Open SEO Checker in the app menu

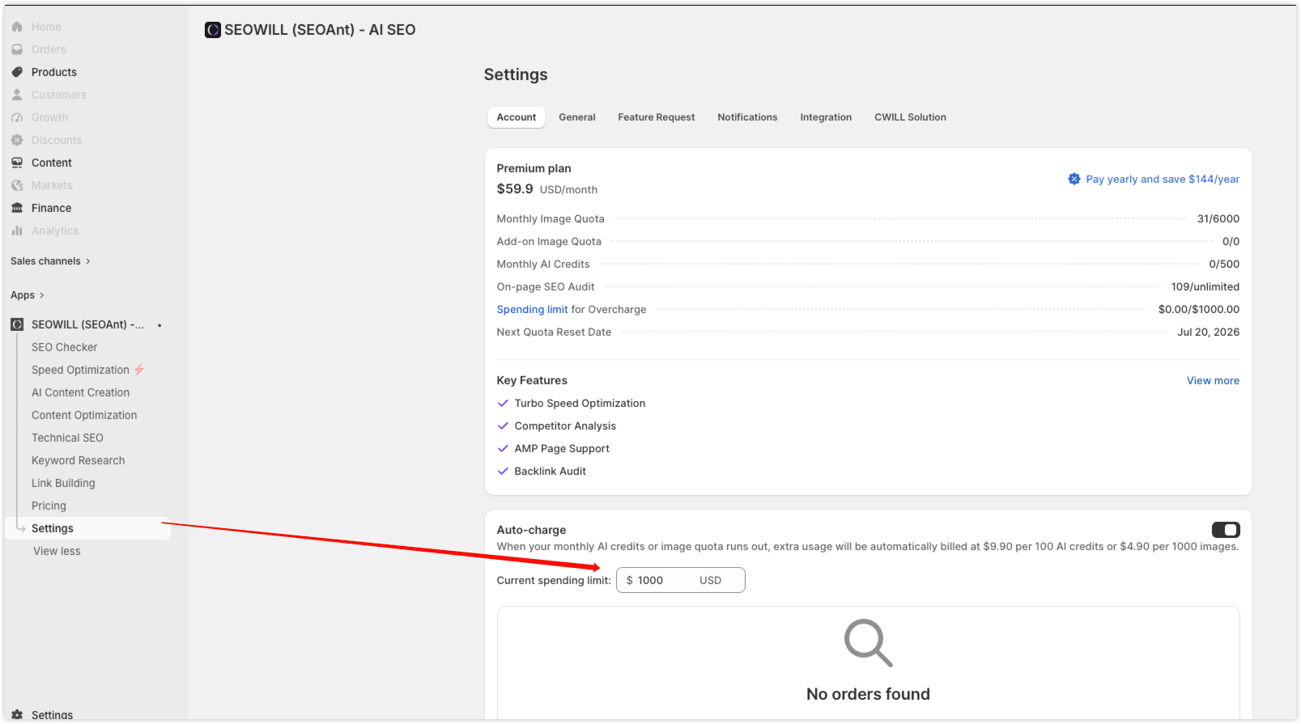coord(65,347)
